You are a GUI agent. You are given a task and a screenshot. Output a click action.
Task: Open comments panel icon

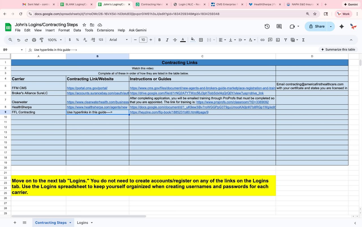click(279, 26)
